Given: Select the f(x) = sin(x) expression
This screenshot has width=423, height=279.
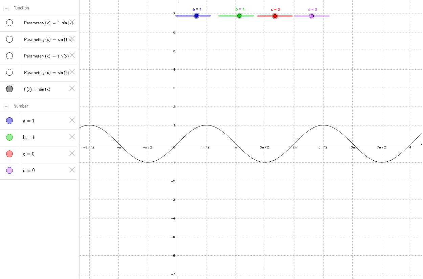Looking at the screenshot, I should [37, 89].
